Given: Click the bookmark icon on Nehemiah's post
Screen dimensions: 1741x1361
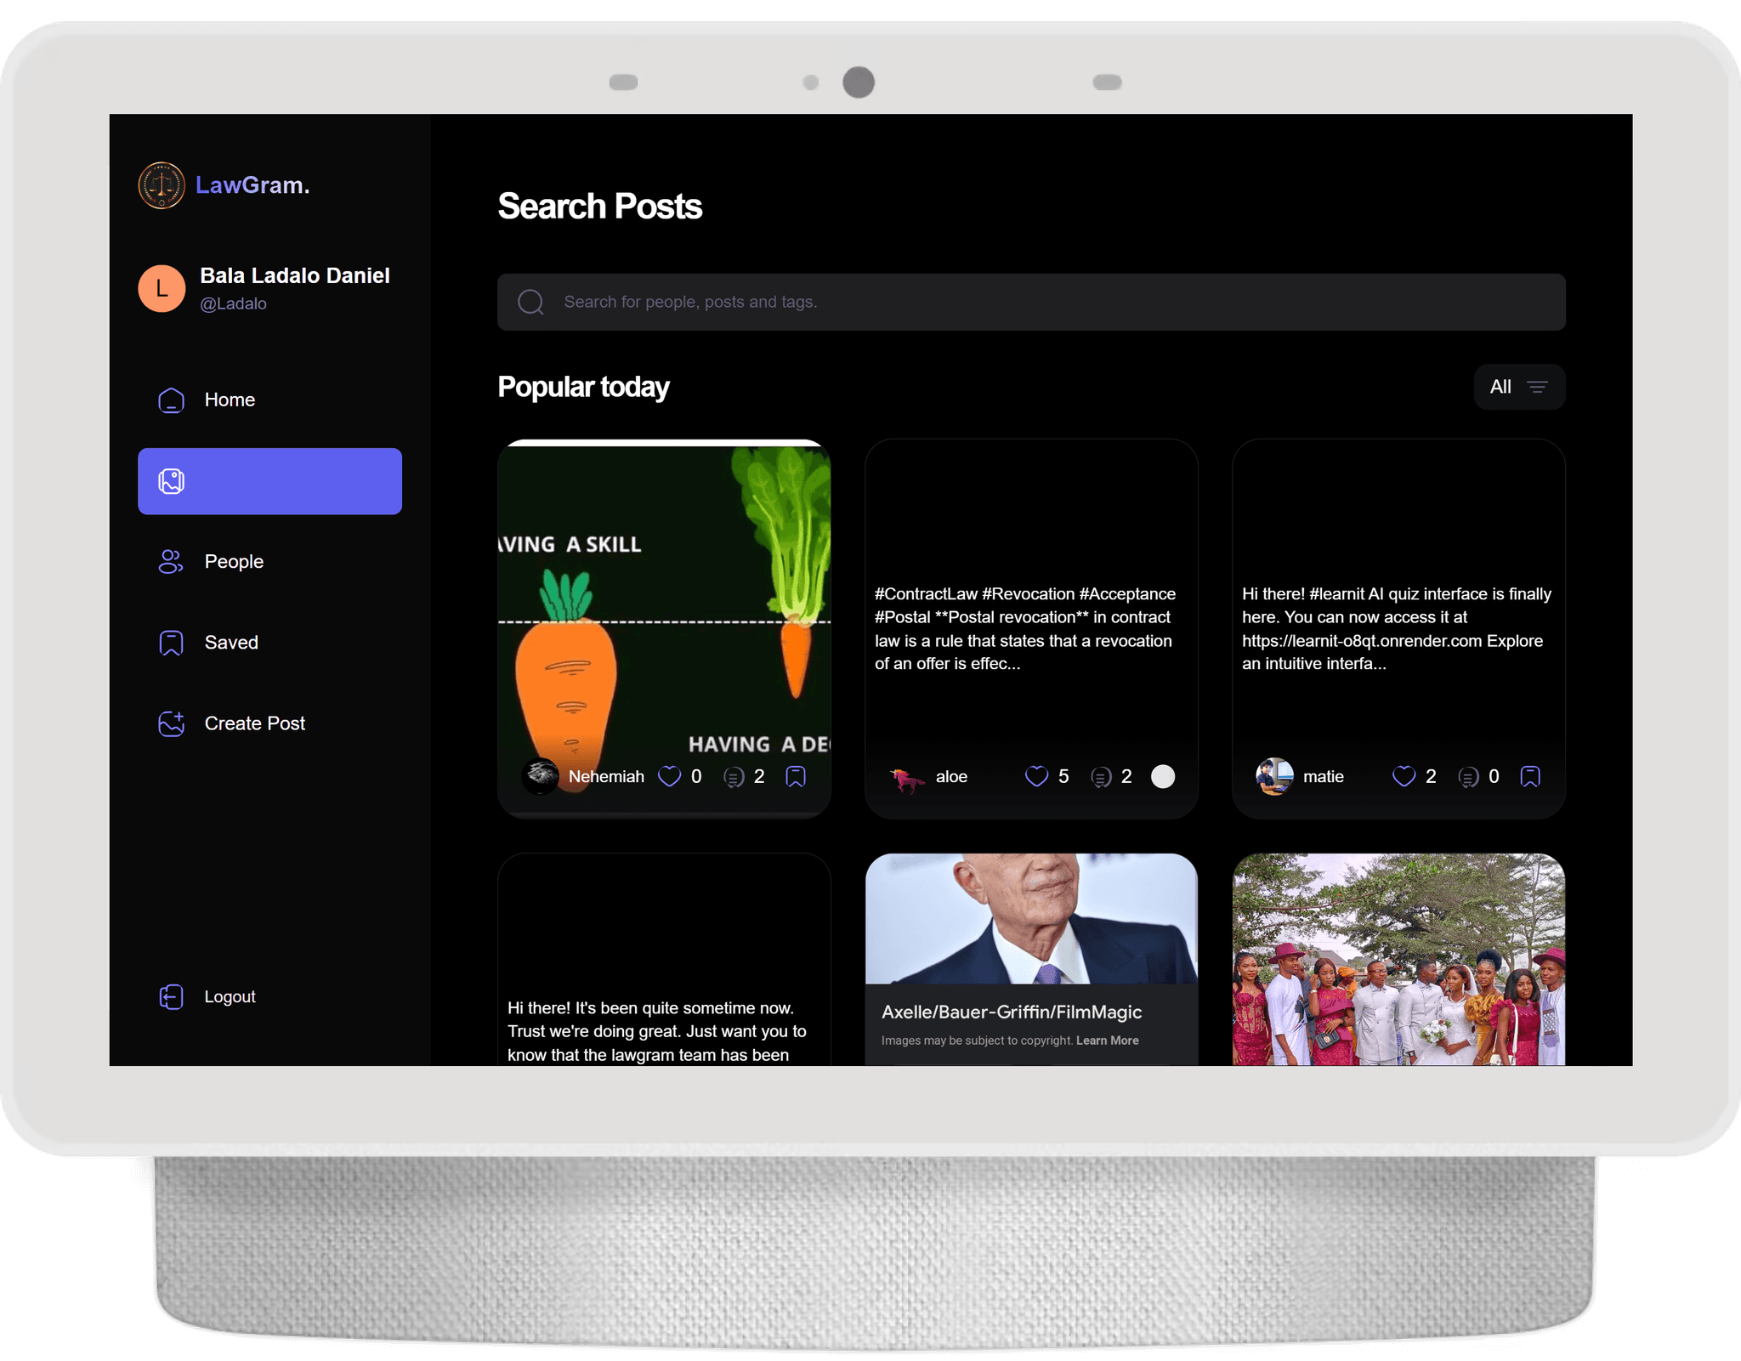Looking at the screenshot, I should point(800,776).
